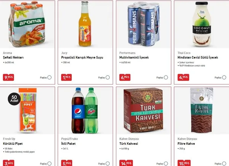
Task: Click the 6,95₺ price tag
Action: click(x=125, y=77)
